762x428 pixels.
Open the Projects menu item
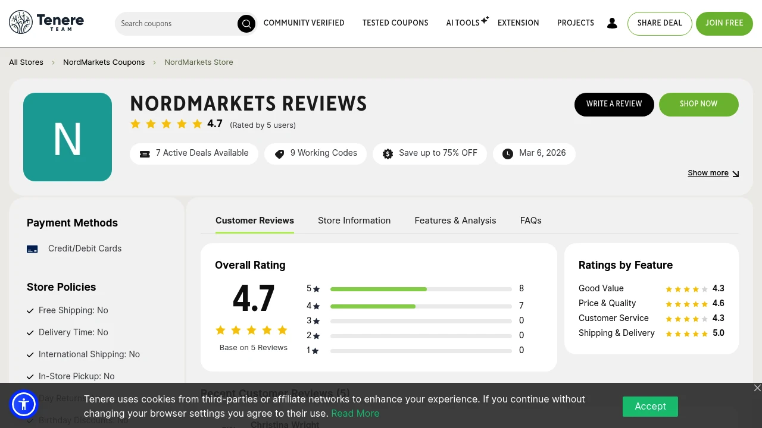tap(576, 23)
